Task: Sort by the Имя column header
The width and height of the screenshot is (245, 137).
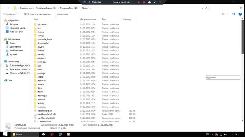Action: tap(36, 19)
